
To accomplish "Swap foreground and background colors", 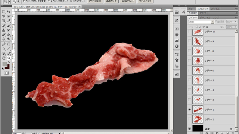I will pyautogui.click(x=9, y=63).
